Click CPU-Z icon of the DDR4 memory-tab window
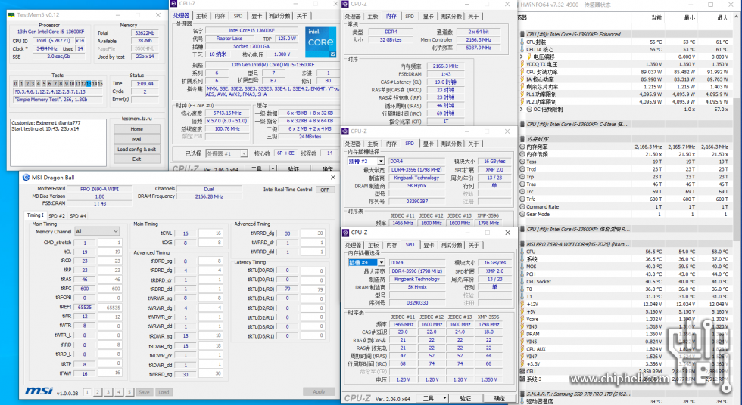The image size is (742, 405). pos(345,4)
